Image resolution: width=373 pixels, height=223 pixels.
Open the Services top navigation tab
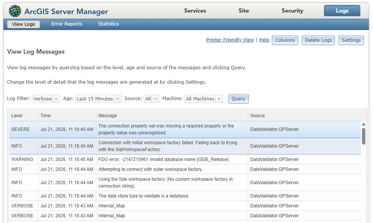tap(195, 11)
